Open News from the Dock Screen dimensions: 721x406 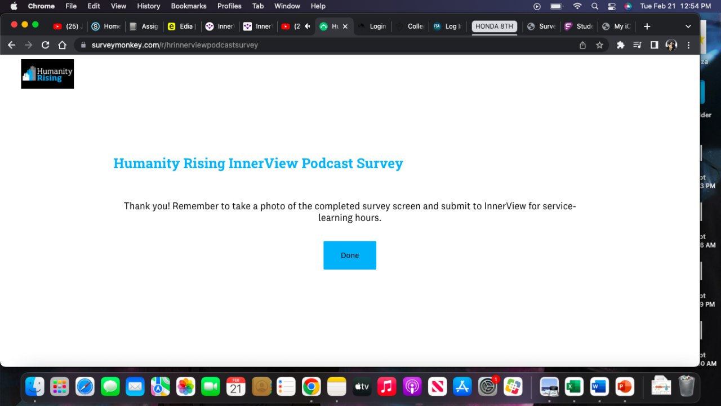coord(437,386)
